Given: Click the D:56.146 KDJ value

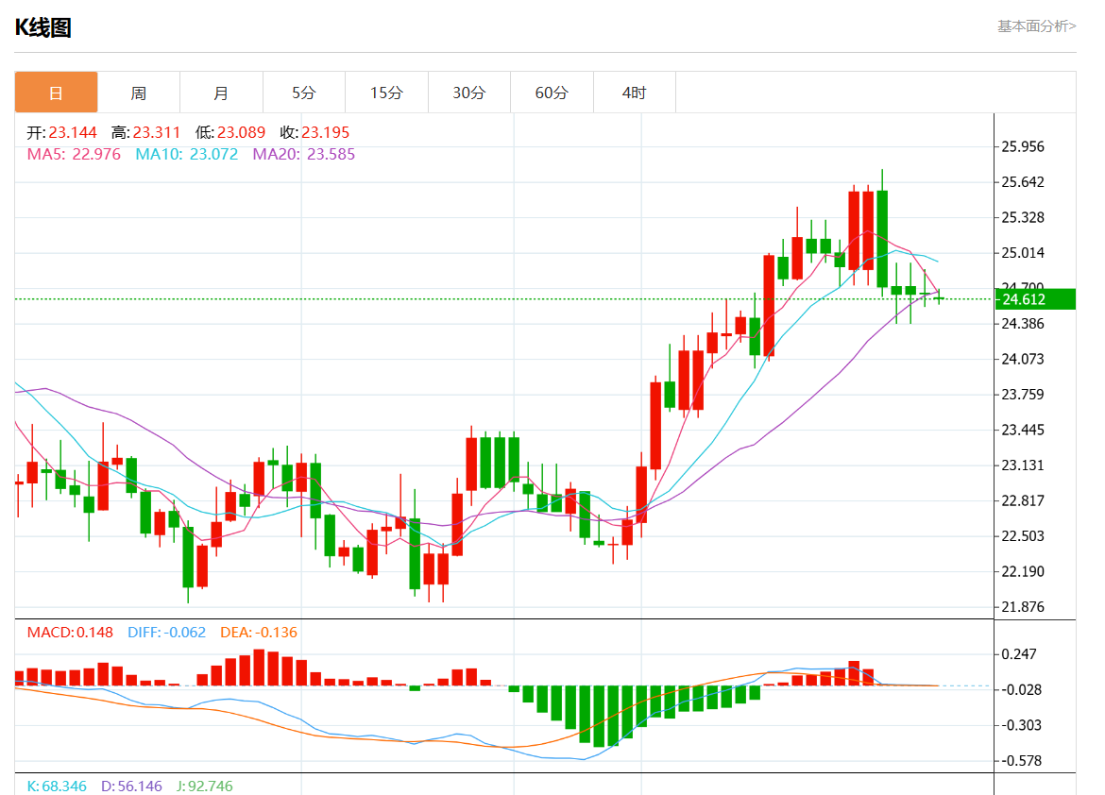Looking at the screenshot, I should [131, 786].
